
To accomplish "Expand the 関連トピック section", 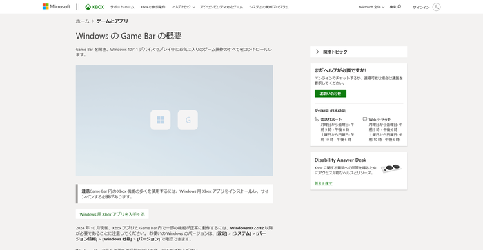I will click(359, 52).
